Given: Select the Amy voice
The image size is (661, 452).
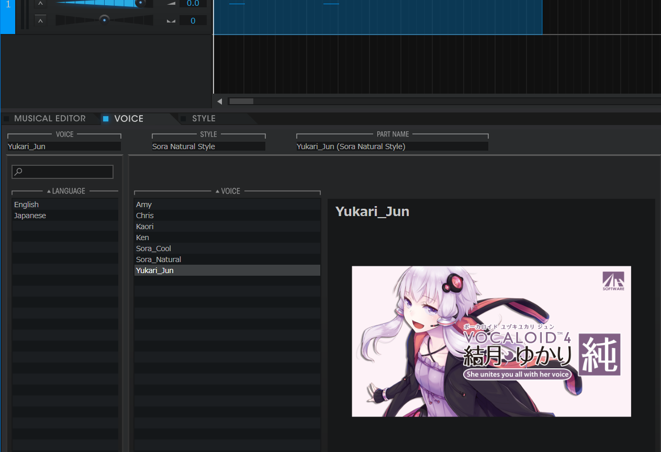Looking at the screenshot, I should pos(227,205).
